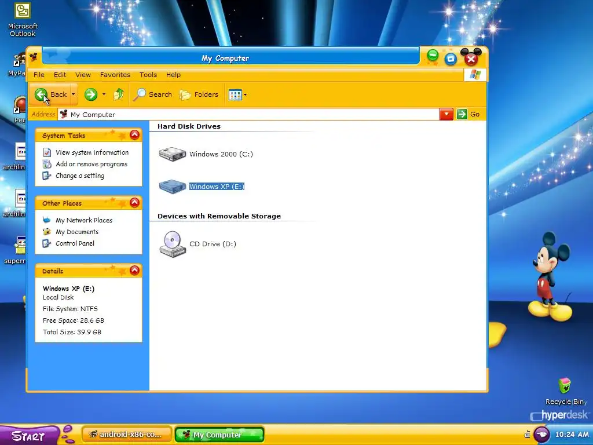Open the File menu
593x445 pixels.
pyautogui.click(x=39, y=75)
